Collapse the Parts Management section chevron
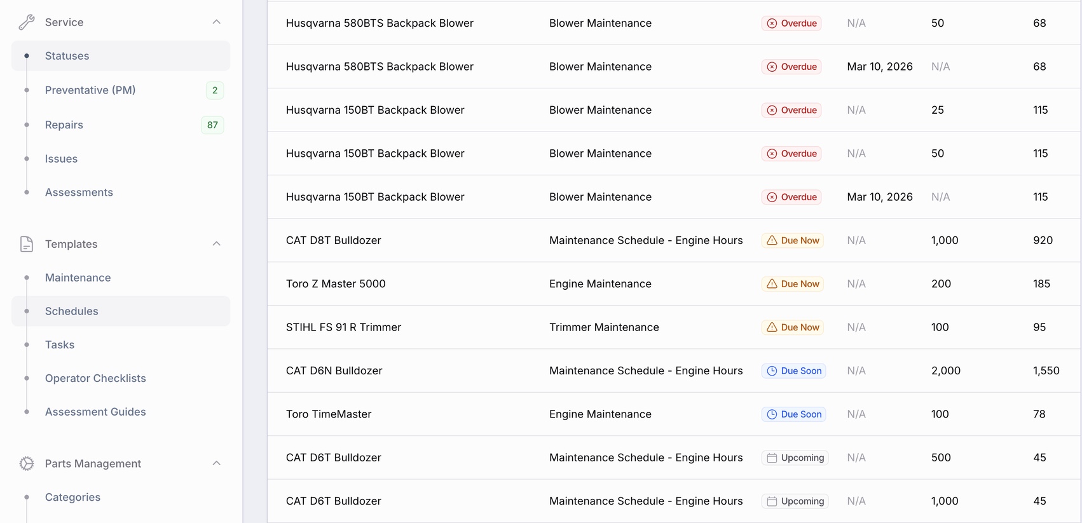Screen dimensions: 1082x523 click(x=216, y=463)
